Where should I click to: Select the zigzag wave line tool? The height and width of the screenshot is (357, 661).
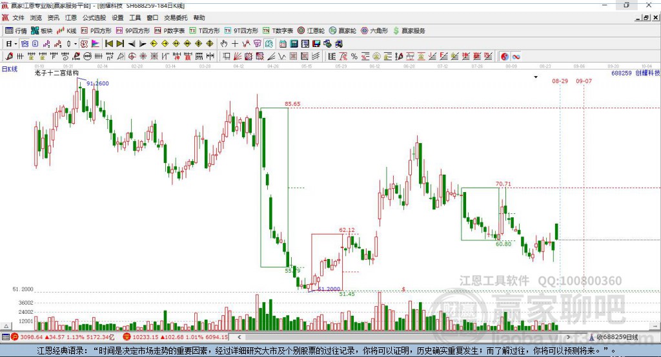(282, 57)
